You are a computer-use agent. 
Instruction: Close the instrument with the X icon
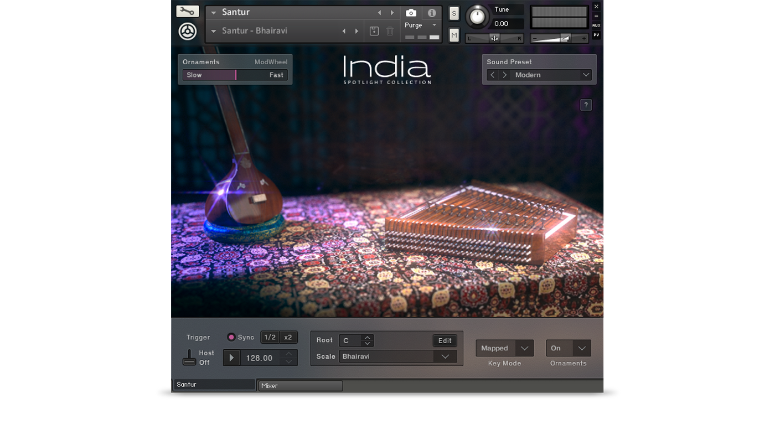coord(596,7)
